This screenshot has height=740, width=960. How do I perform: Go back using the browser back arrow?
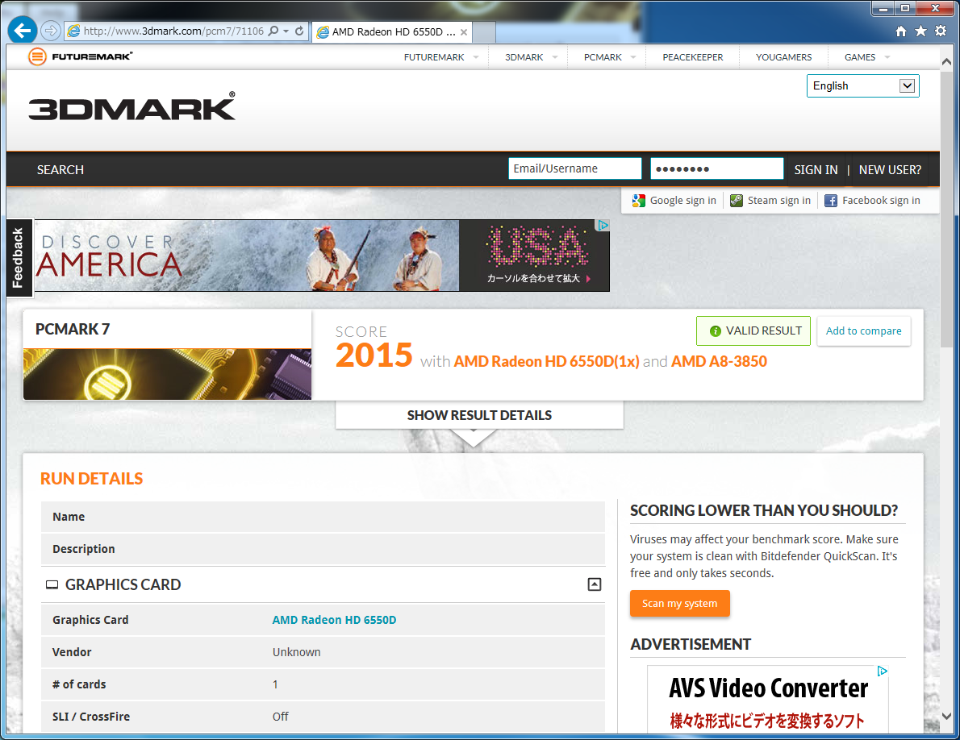click(23, 30)
